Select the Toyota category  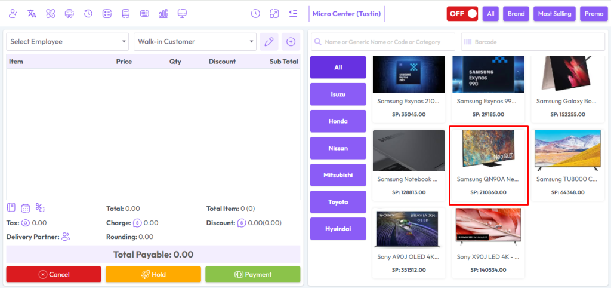338,202
